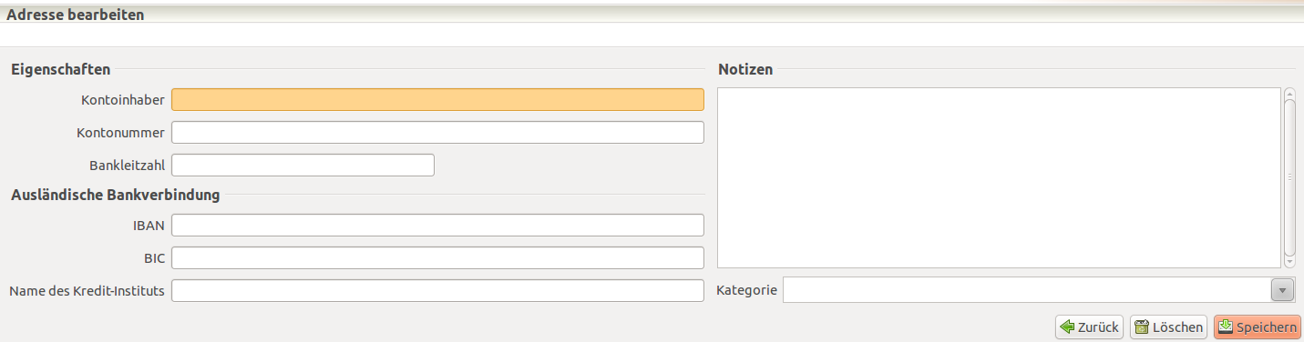Click the Adresse bearbeiten title
The width and height of the screenshot is (1304, 342).
76,15
